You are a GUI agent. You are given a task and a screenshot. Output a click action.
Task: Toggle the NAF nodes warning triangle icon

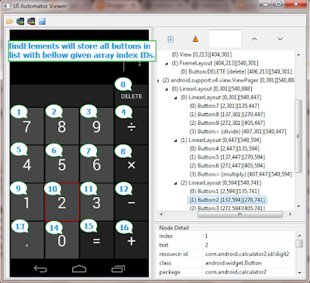click(x=195, y=39)
